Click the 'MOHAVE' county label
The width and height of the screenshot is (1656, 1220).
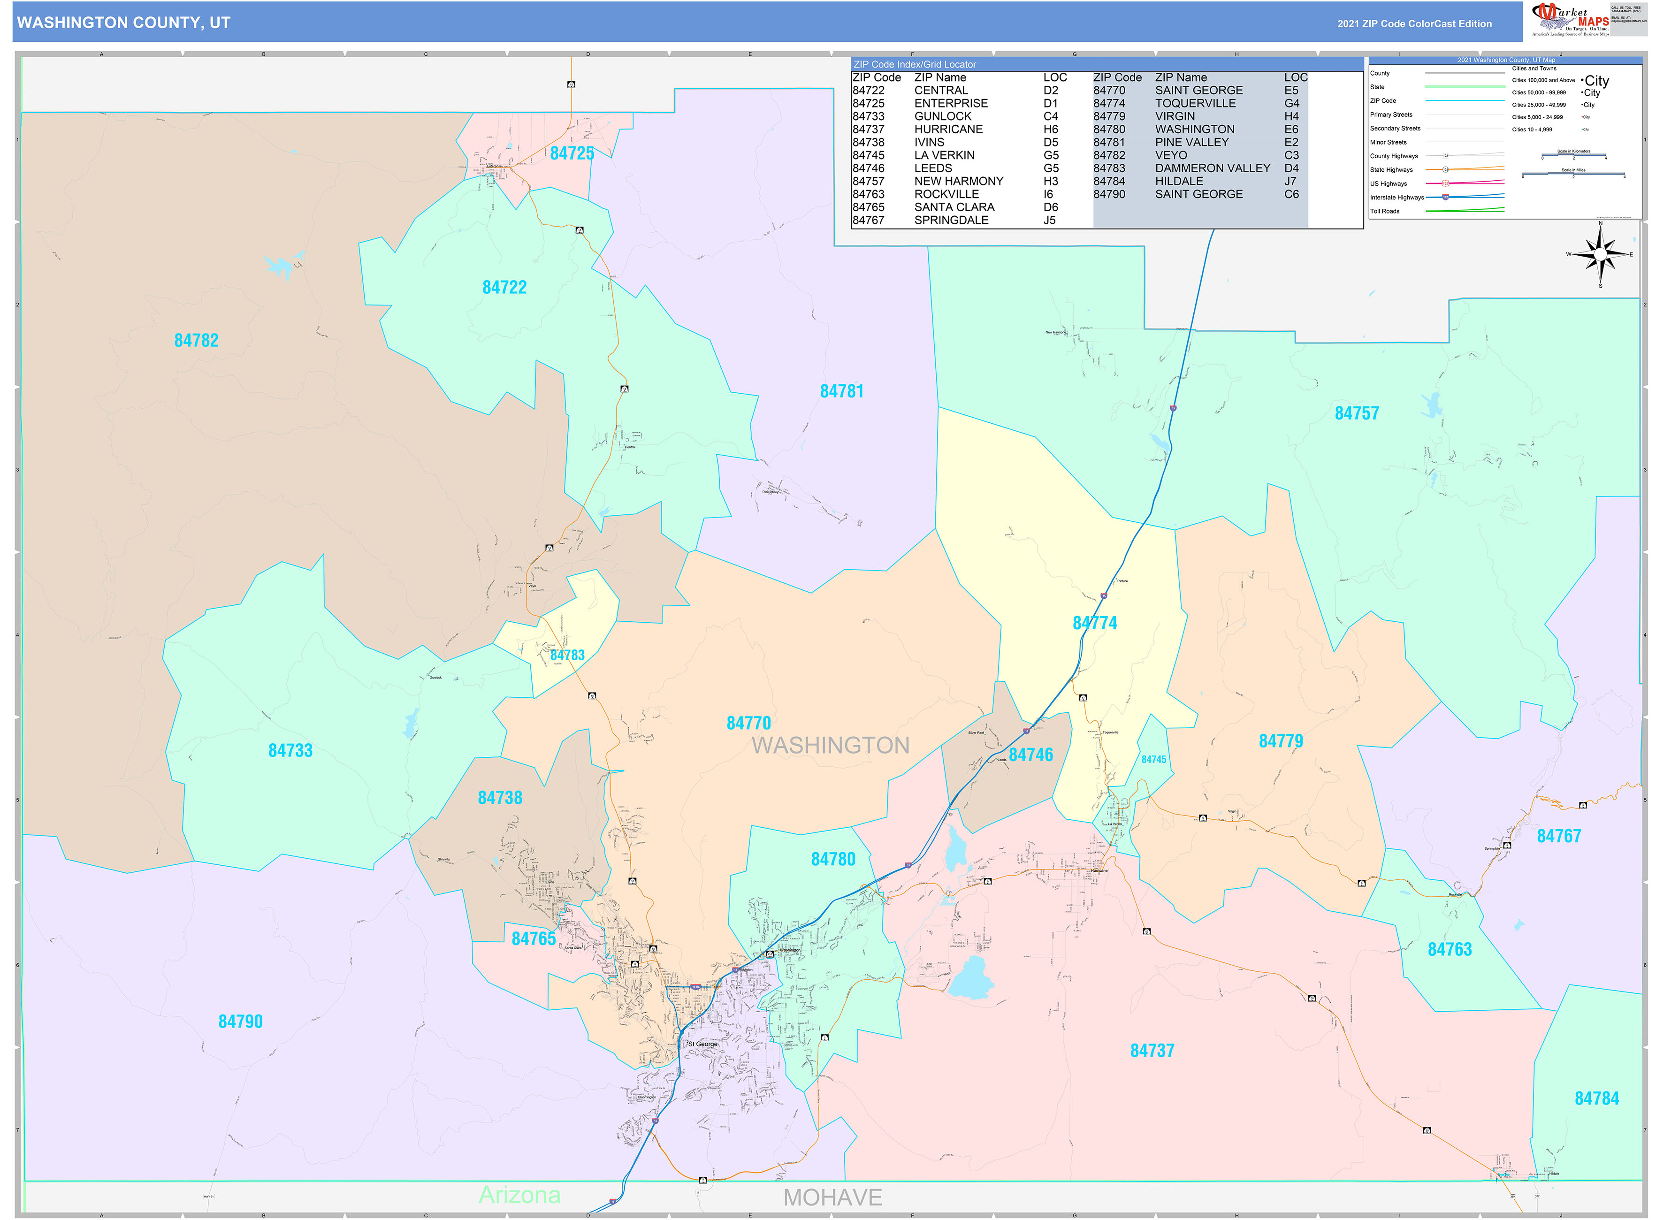833,1198
